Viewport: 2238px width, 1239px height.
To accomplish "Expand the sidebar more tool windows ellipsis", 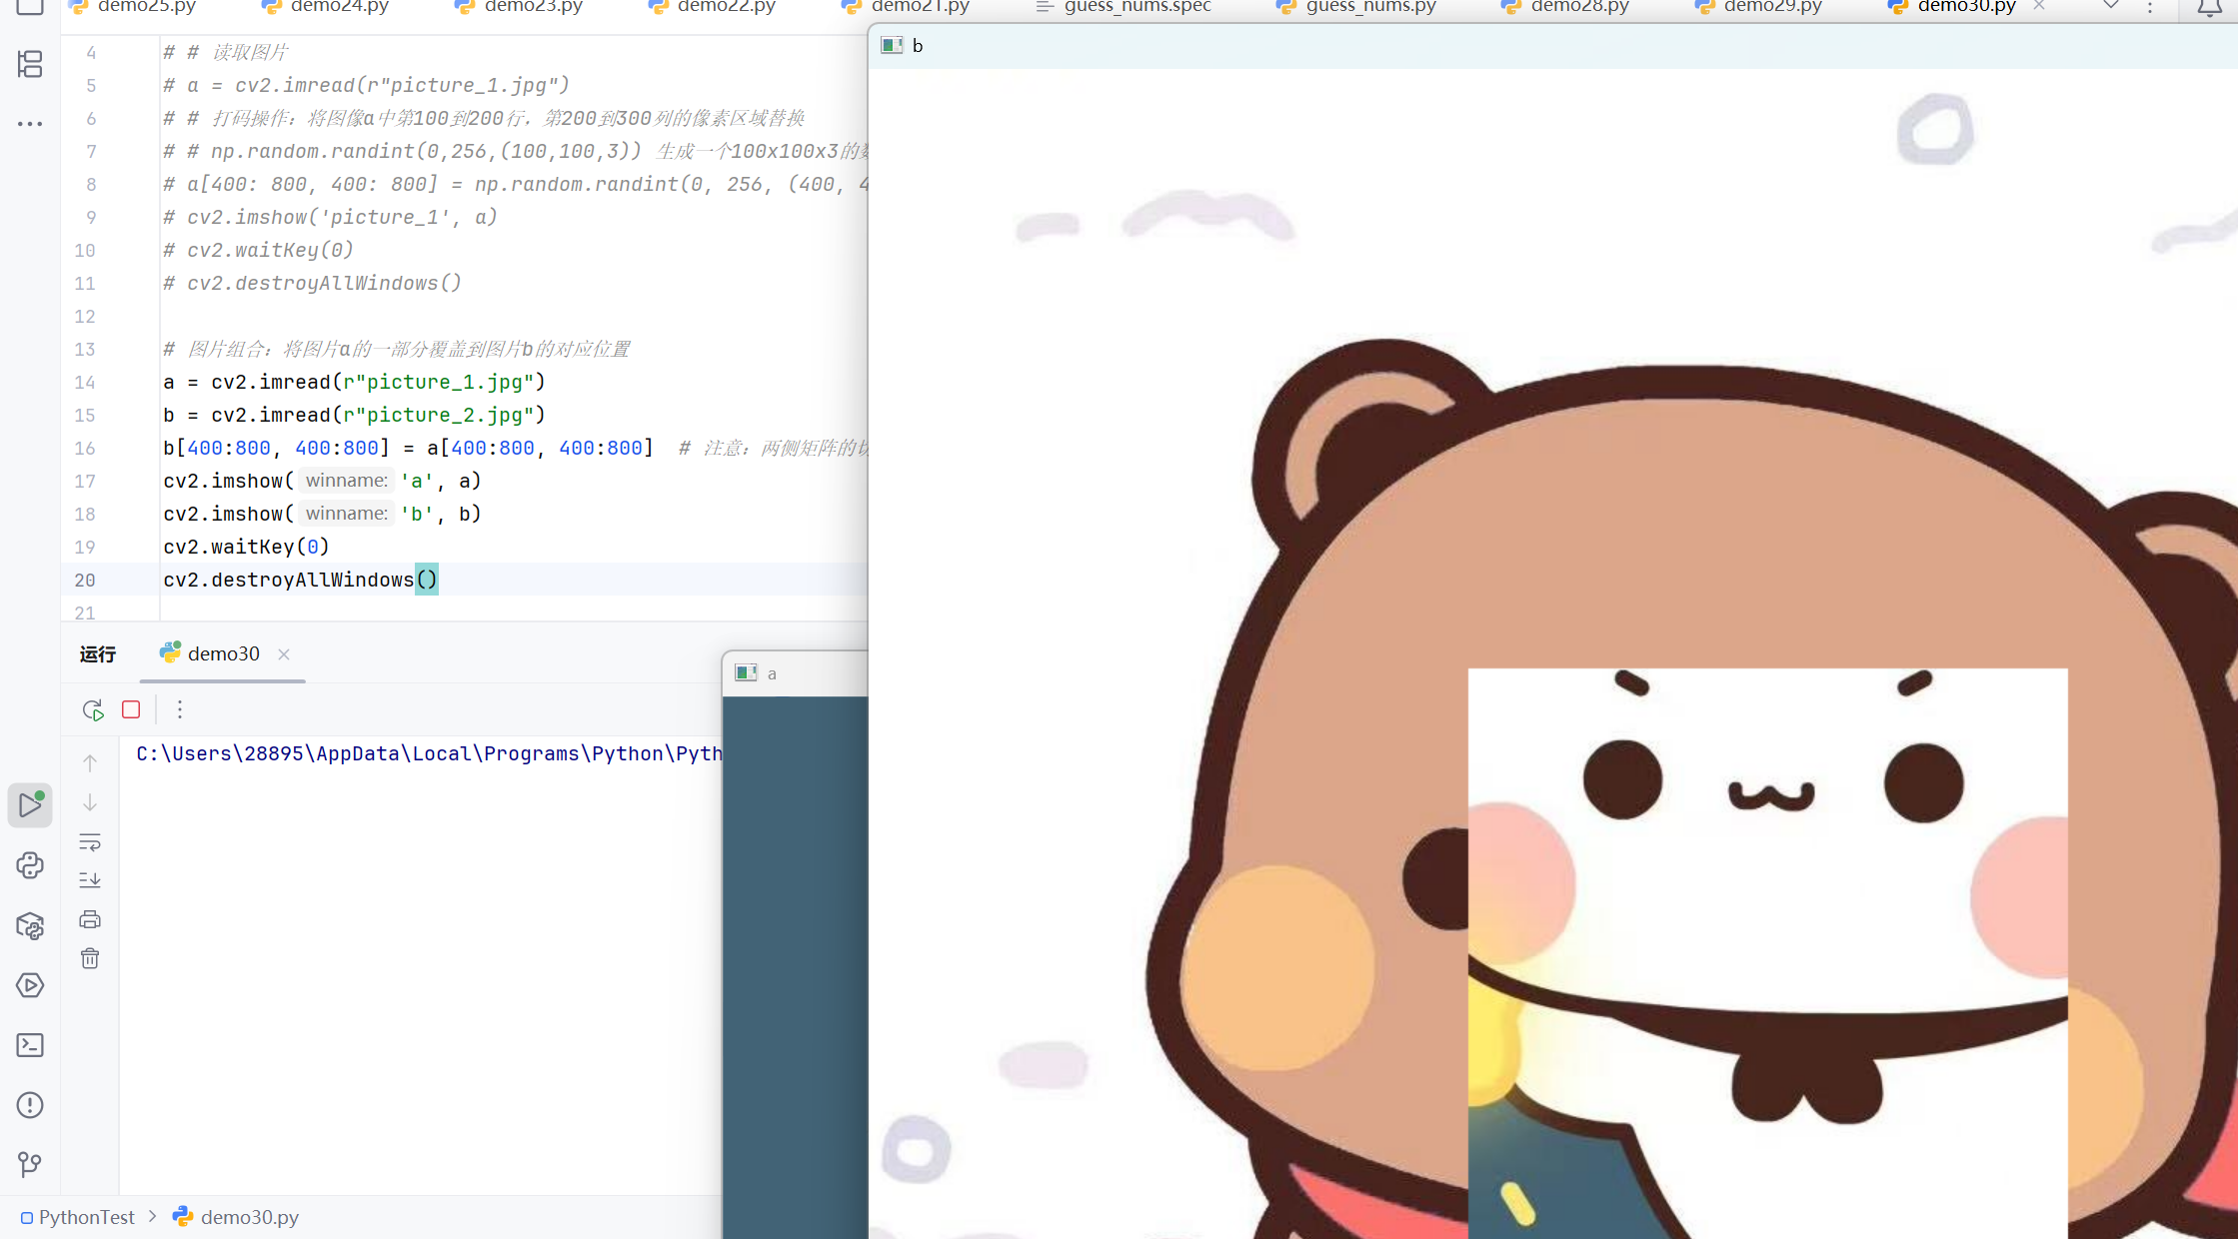I will 30,124.
